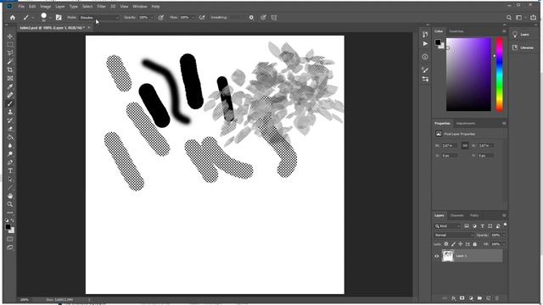Select the Eyedropper tool
The image size is (543, 305).
(x=10, y=86)
